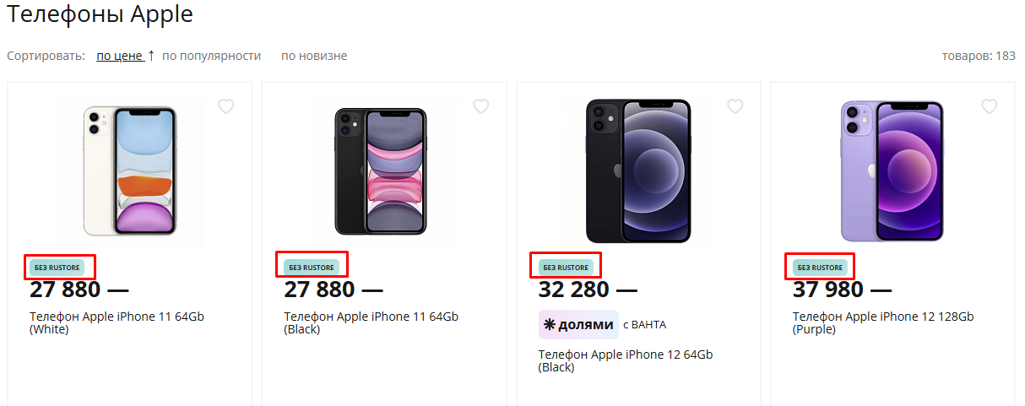Sort products by popularity (по популярности)
Screen dimensions: 1025x406
click(211, 57)
